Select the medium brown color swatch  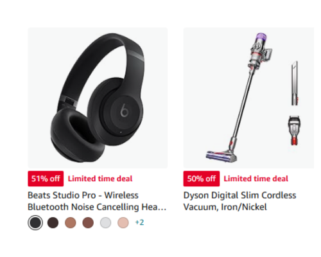click(x=88, y=223)
